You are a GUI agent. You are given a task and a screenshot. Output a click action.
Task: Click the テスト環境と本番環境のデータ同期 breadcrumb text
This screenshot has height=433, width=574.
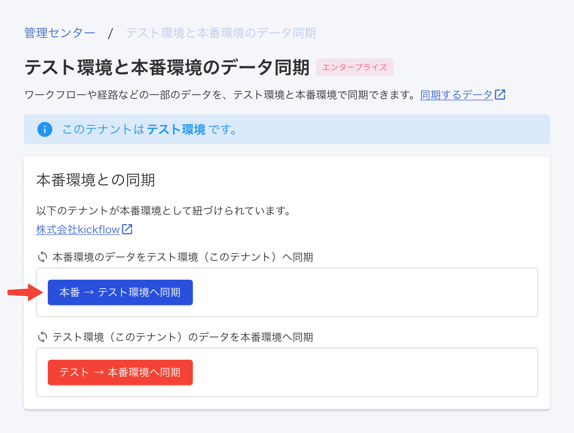click(x=221, y=33)
